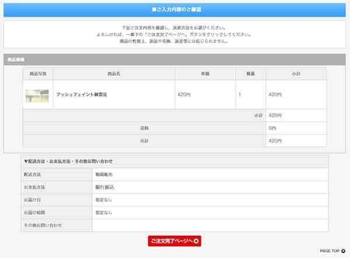Click the 商品写真 column header
350x258 pixels.
37,74
